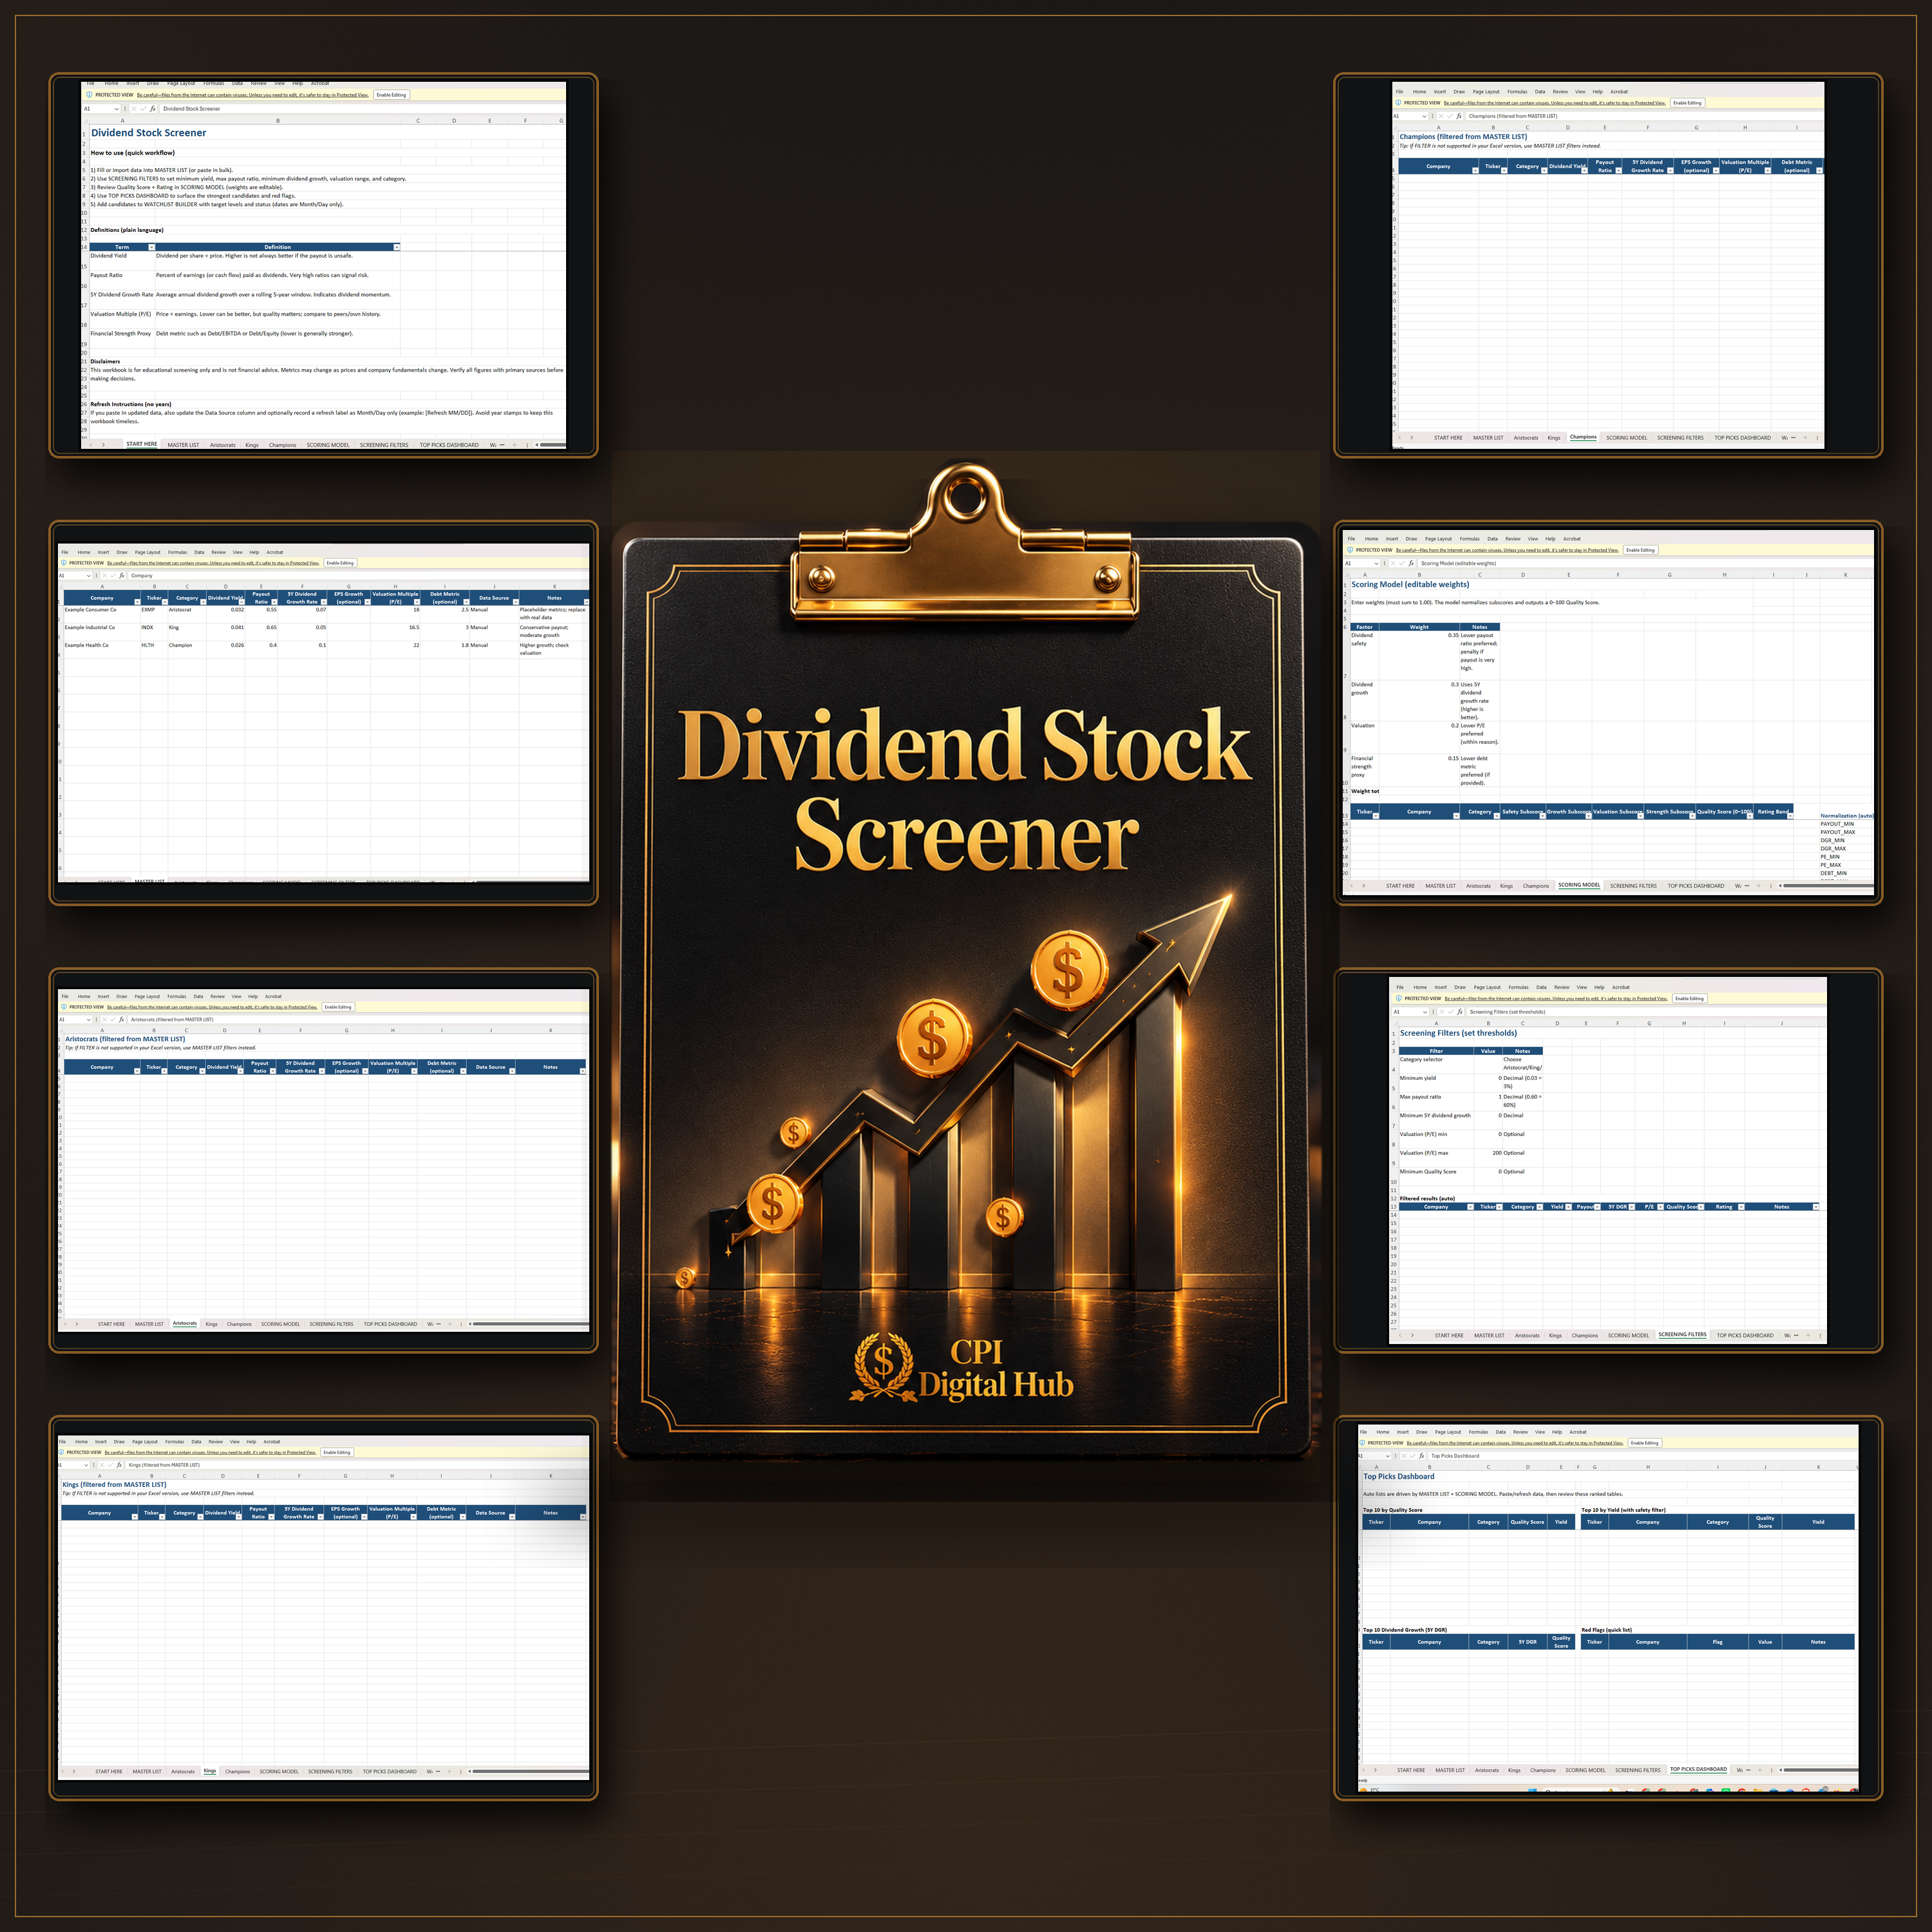Click new sheet plus in Screening Filters window
The width and height of the screenshot is (1932, 1932).
(1808, 1336)
